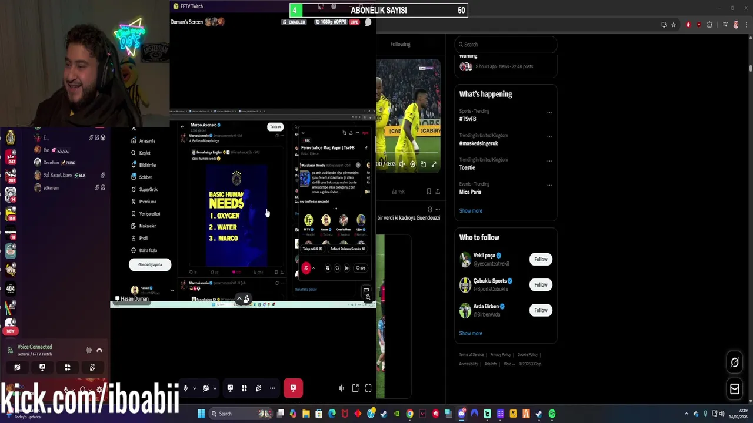Image resolution: width=753 pixels, height=423 pixels.
Task: Follow Vekil paşa
Action: [541, 259]
